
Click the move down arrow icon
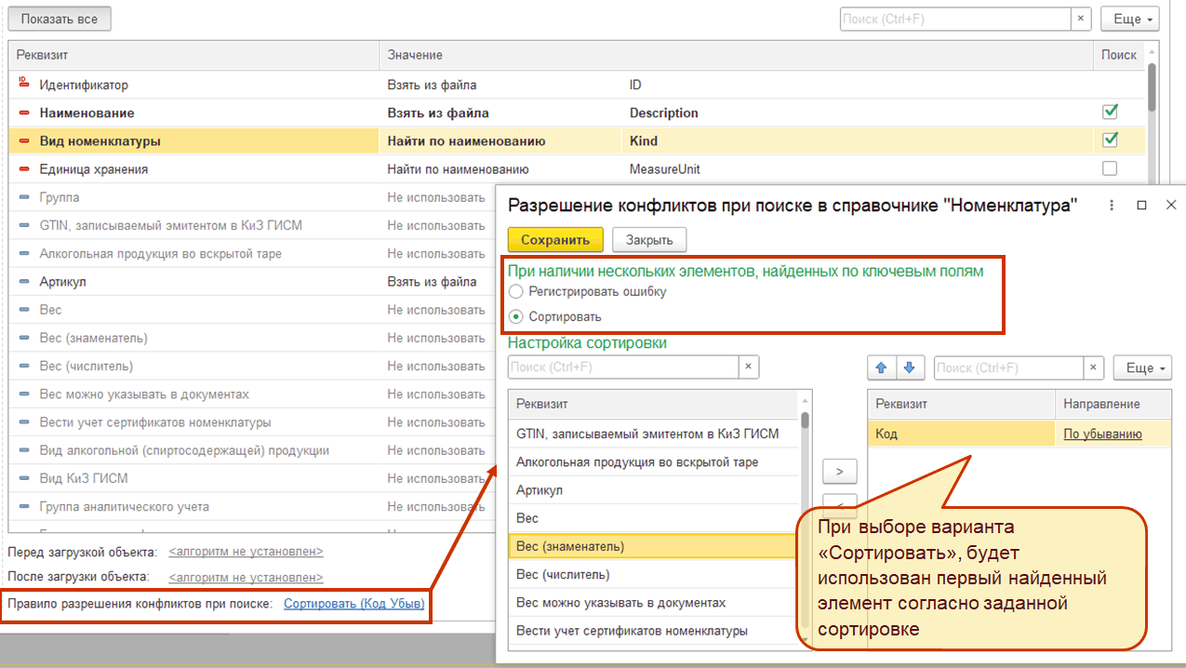910,367
